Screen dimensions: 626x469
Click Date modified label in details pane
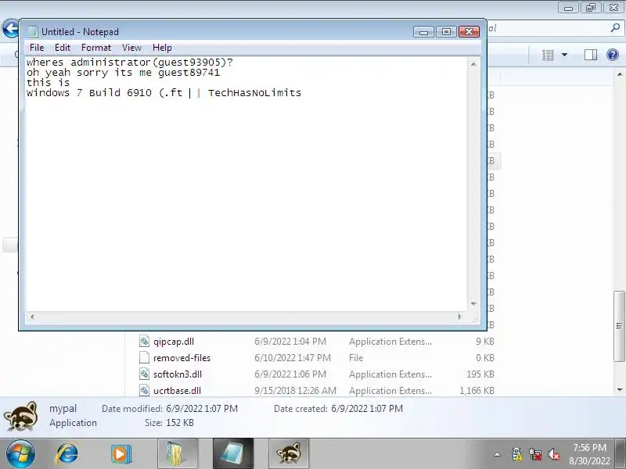132,408
